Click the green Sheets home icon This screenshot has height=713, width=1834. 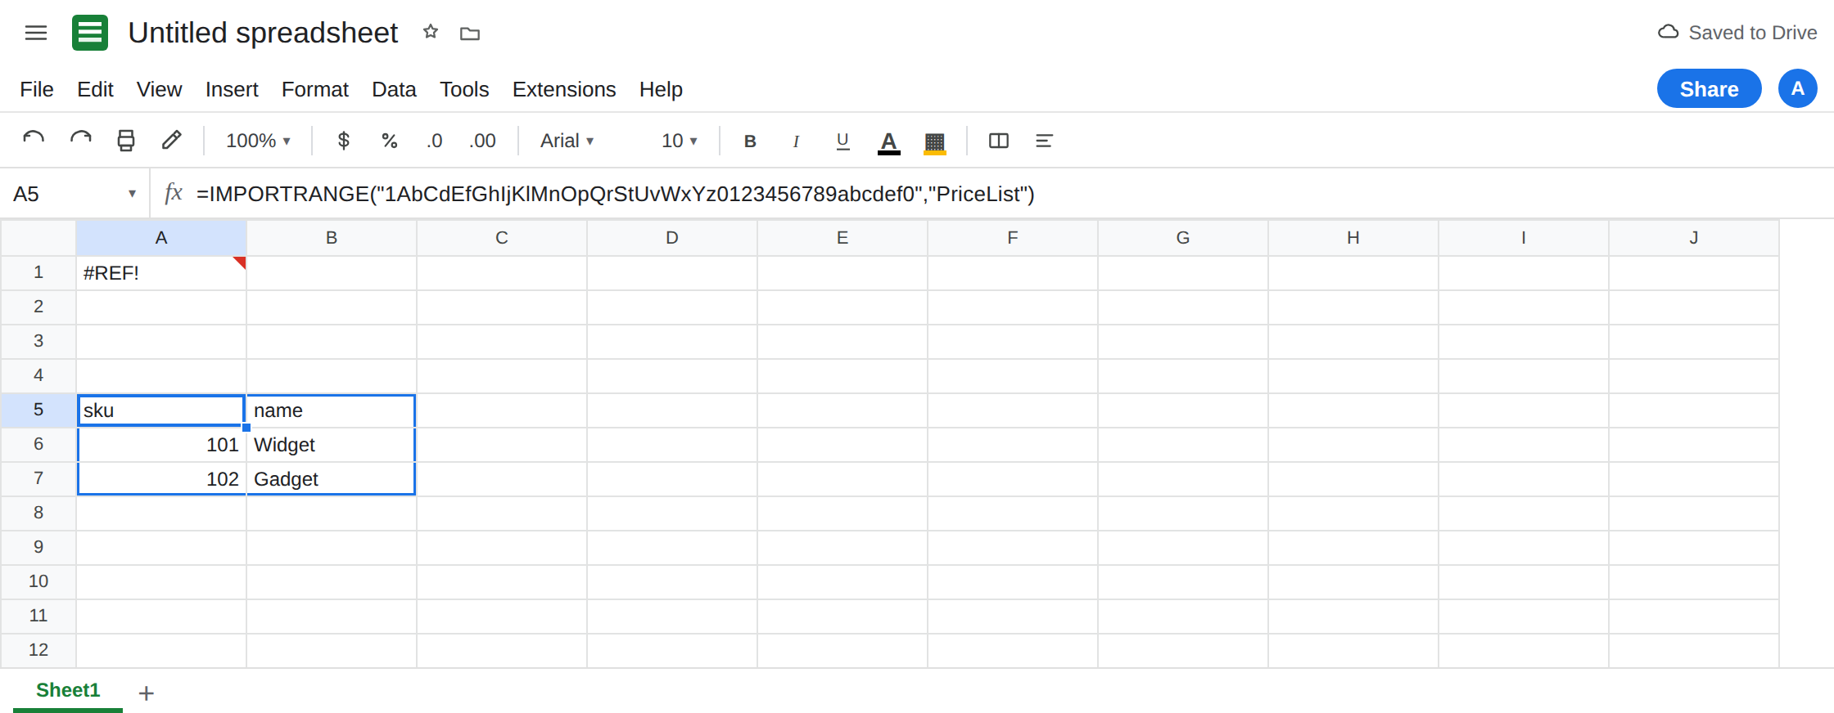tap(90, 33)
